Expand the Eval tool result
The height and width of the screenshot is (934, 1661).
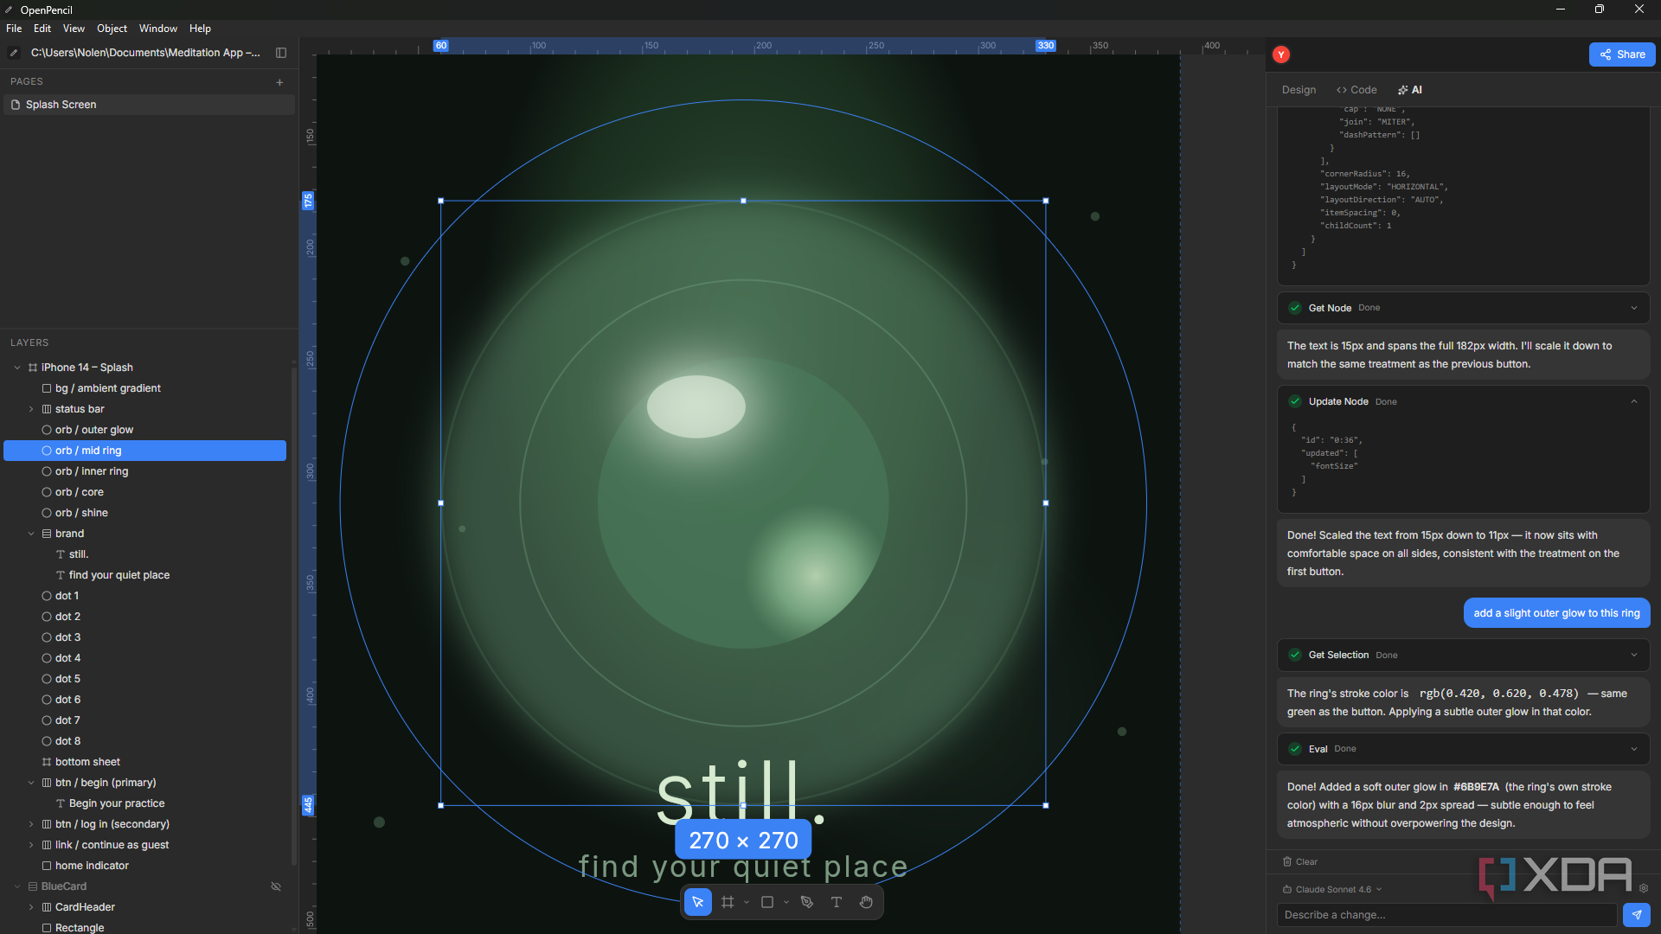1633,749
